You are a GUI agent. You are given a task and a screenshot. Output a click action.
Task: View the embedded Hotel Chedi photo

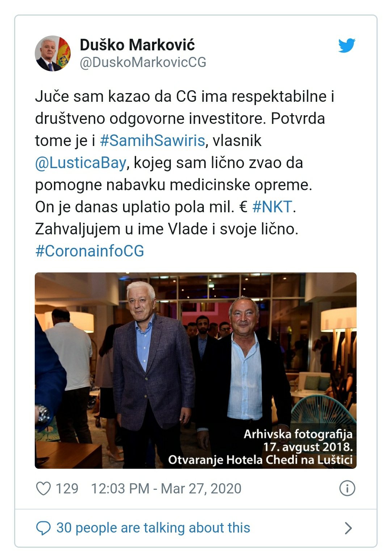tap(195, 370)
